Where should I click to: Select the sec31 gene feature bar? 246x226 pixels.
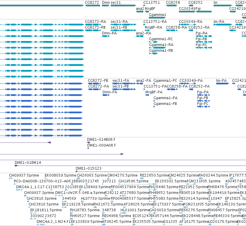[123, 5]
